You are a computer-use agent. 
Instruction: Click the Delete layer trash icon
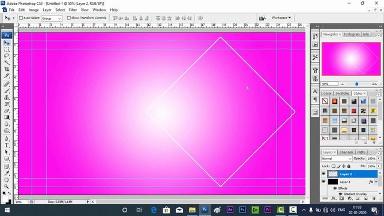(374, 199)
